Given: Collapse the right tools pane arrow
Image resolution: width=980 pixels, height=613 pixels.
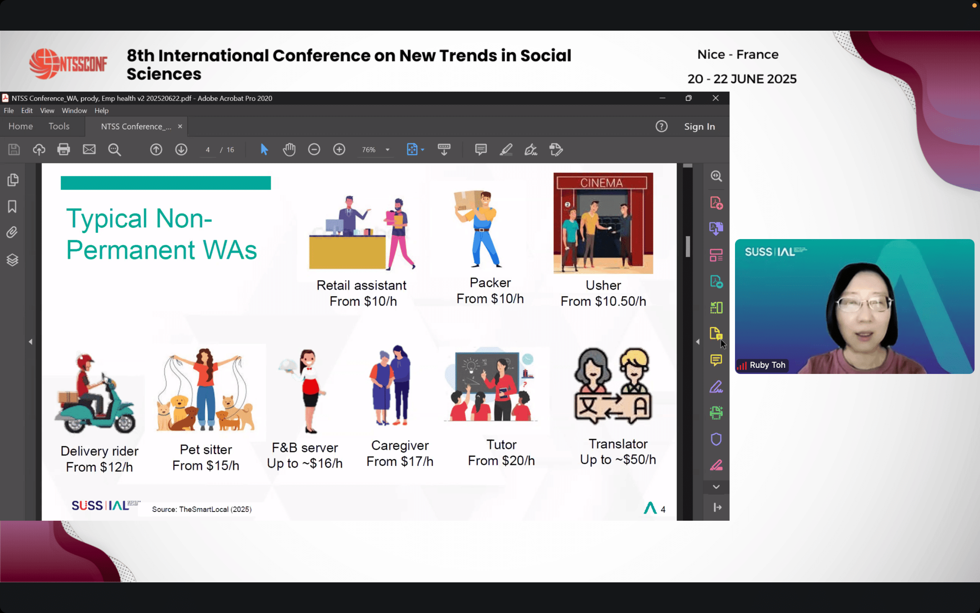Looking at the screenshot, I should tap(697, 342).
